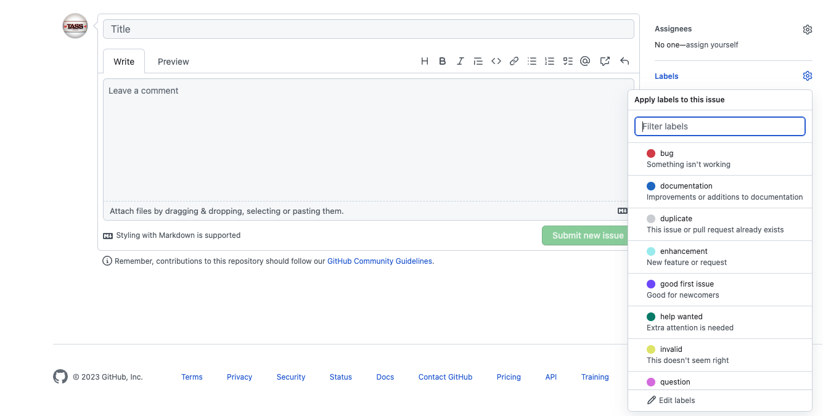Click the code formatting icon
This screenshot has height=416, width=823.
(x=496, y=60)
